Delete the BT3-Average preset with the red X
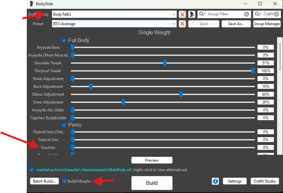Viewport: 283px width, 193px height. tap(182, 24)
